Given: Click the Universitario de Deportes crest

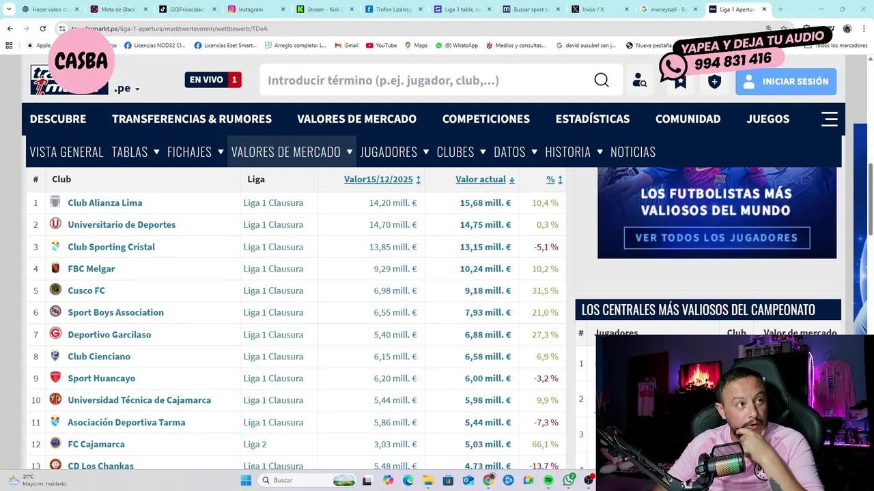Looking at the screenshot, I should point(55,224).
